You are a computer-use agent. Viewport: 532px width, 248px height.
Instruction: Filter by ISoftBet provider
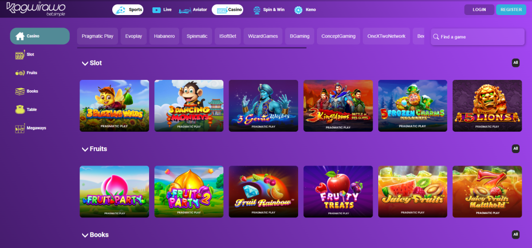coord(228,36)
